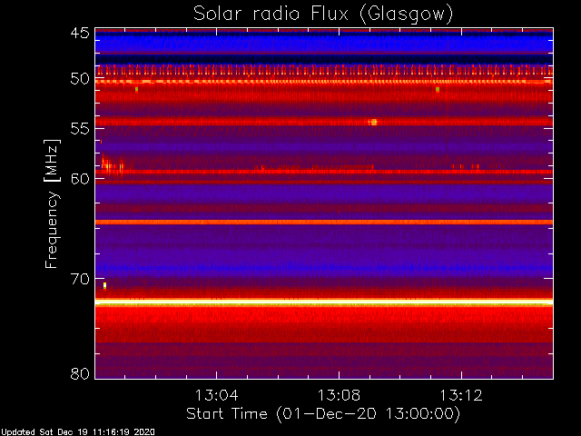Click the '45' frequency axis label
The image size is (581, 436).
[80, 33]
